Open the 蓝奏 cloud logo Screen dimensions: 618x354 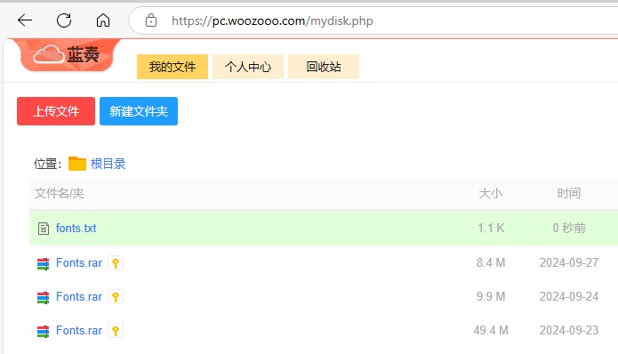point(67,54)
